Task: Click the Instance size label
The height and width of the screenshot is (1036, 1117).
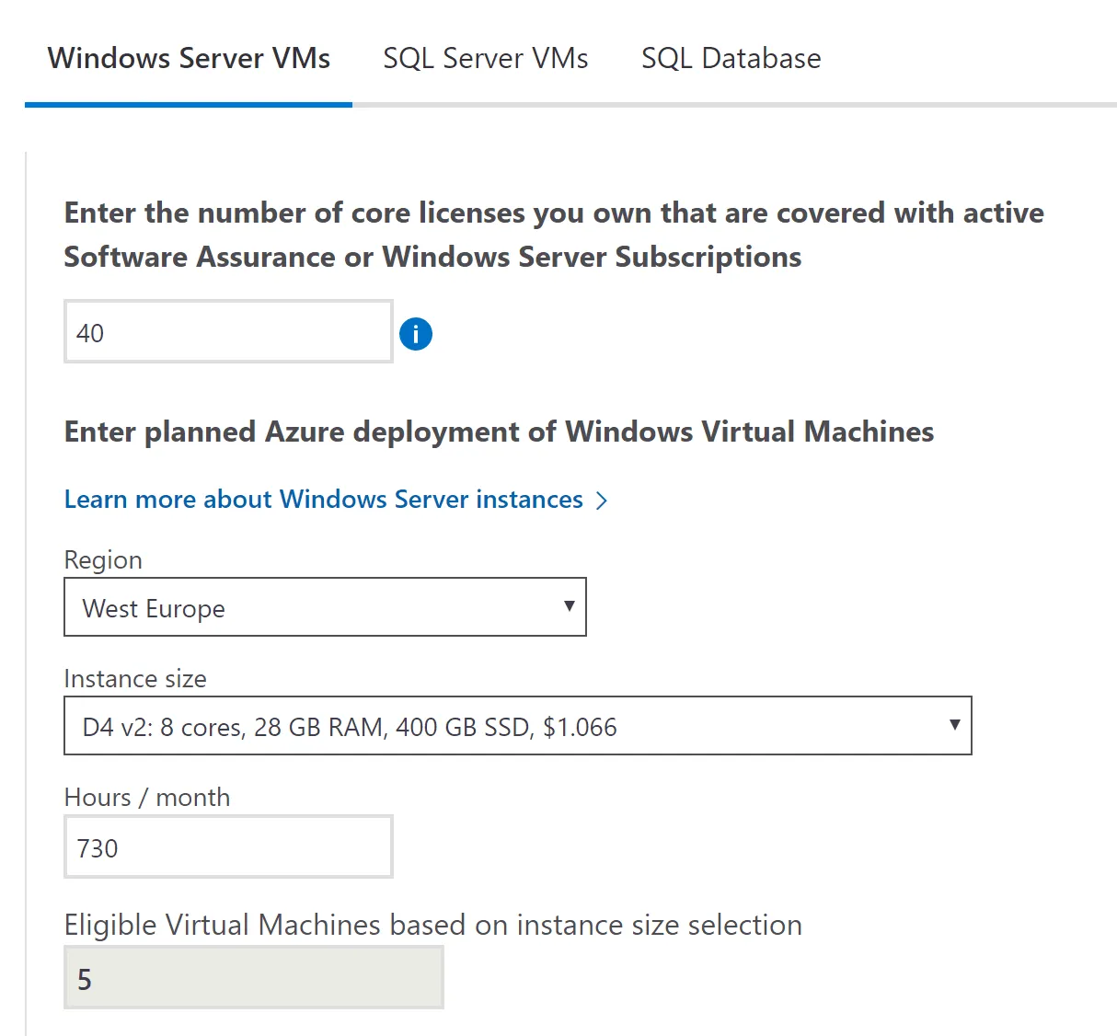Action: click(x=135, y=679)
